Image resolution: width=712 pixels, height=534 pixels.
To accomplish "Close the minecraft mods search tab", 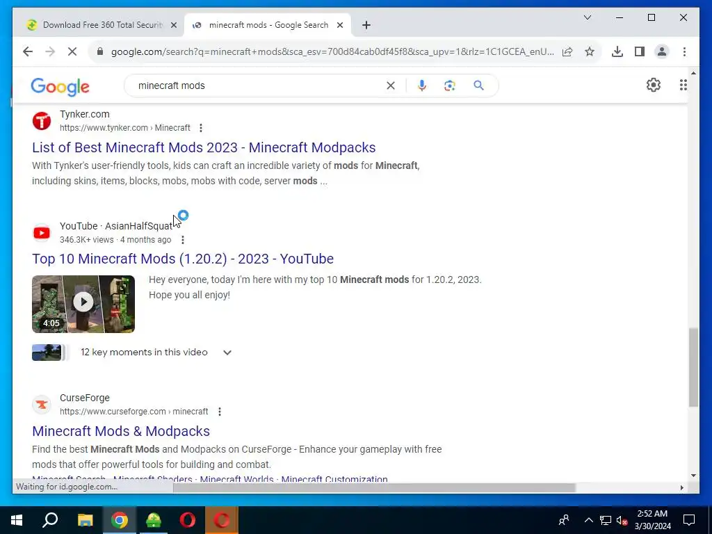I will click(x=339, y=25).
